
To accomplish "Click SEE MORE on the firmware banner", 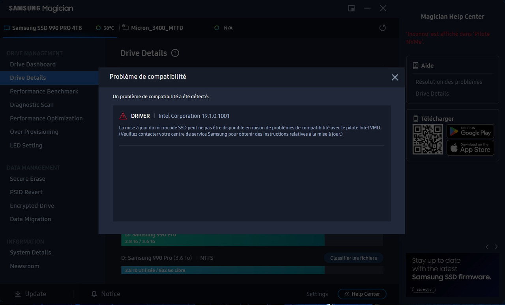I will (x=424, y=290).
